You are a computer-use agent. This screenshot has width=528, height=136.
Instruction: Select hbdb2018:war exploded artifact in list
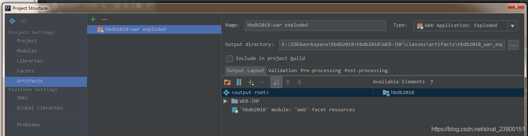click(x=154, y=29)
